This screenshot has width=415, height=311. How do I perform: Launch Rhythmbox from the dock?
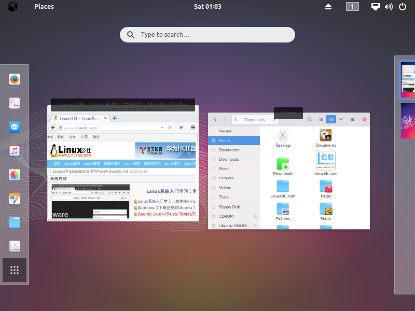14,151
